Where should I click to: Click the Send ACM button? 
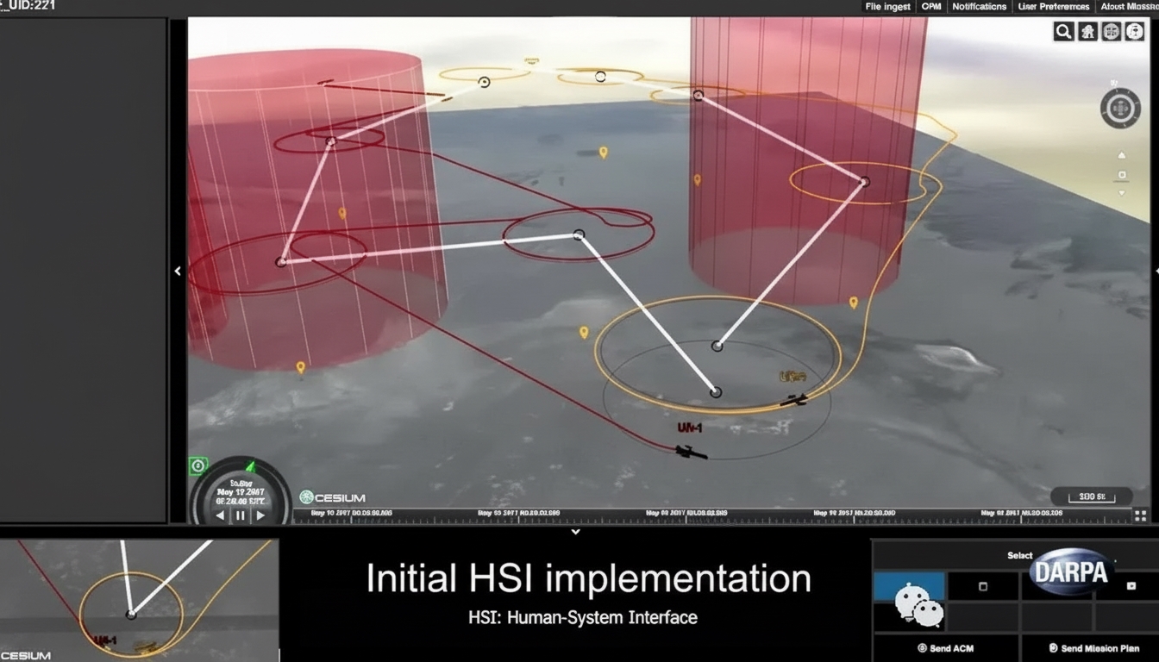946,648
